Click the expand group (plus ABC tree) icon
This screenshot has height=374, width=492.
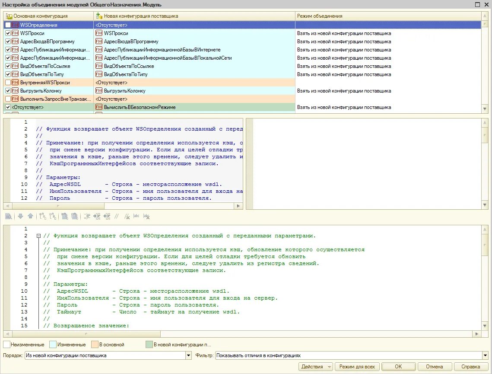43,216
